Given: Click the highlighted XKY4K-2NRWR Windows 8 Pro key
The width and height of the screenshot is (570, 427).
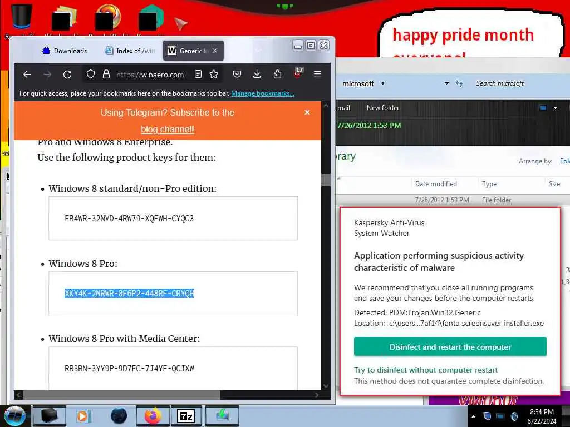Looking at the screenshot, I should [129, 294].
